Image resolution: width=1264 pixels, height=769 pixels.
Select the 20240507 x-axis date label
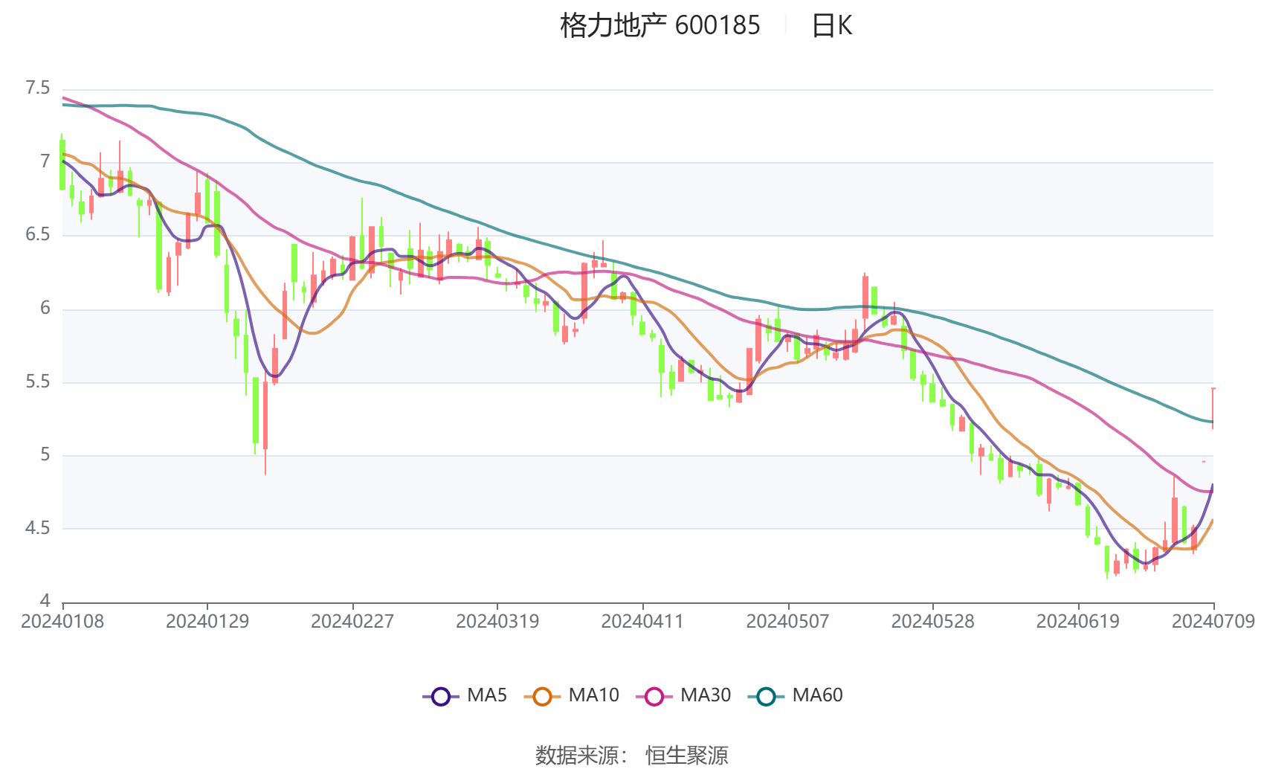click(x=787, y=621)
